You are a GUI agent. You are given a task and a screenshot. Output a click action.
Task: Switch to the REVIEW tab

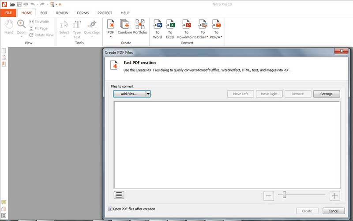62,13
